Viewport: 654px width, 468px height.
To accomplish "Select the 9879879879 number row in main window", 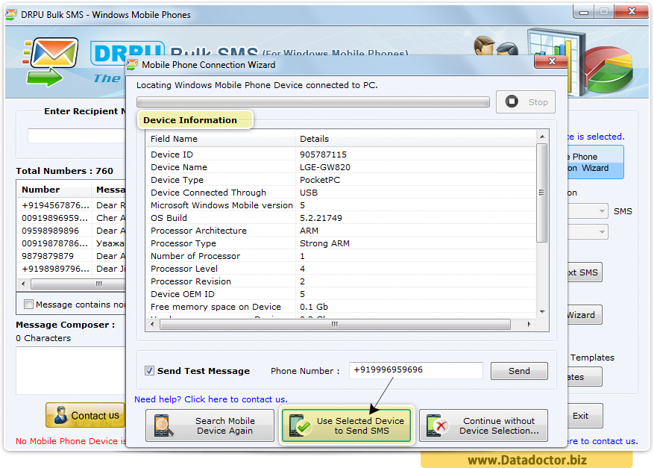I will pyautogui.click(x=72, y=256).
